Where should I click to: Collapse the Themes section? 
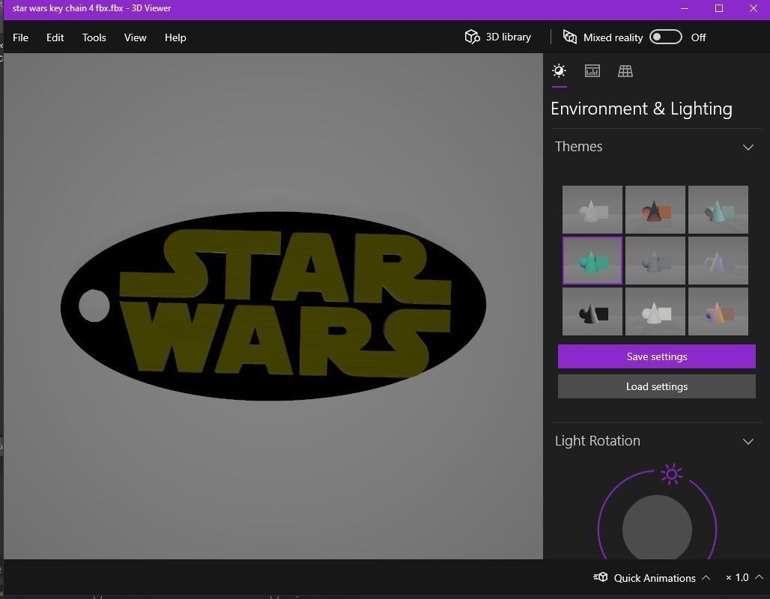(748, 148)
